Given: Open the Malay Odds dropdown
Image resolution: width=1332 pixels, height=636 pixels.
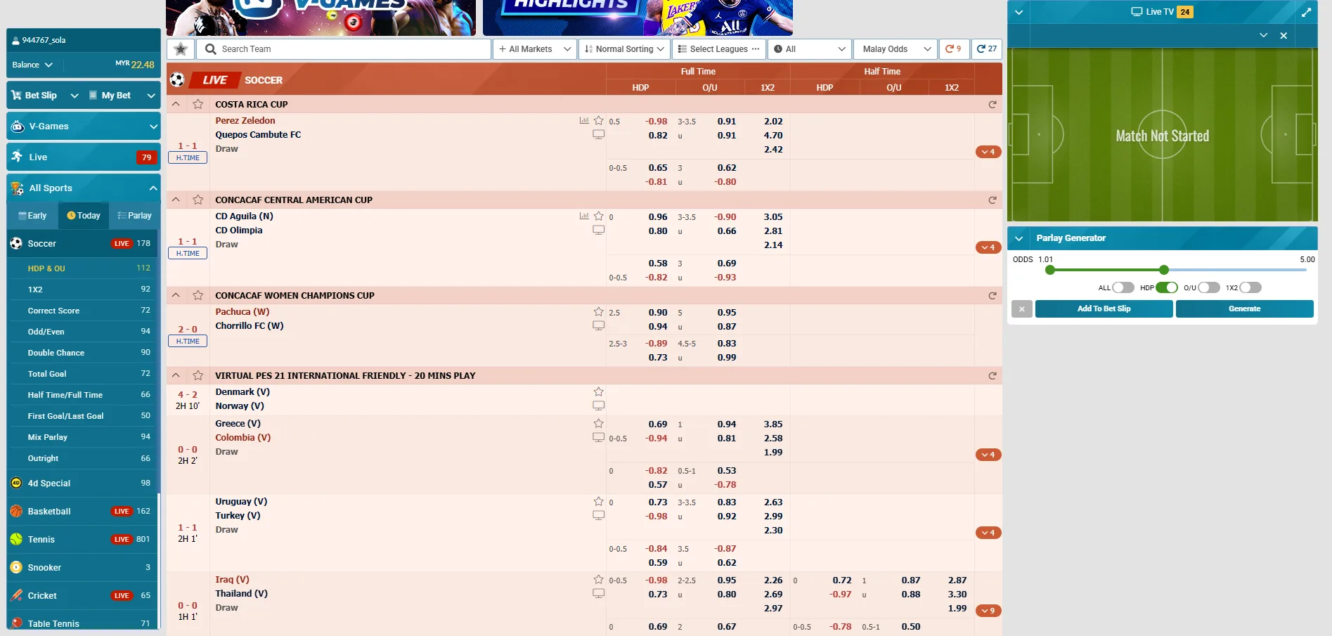Looking at the screenshot, I should tap(893, 49).
